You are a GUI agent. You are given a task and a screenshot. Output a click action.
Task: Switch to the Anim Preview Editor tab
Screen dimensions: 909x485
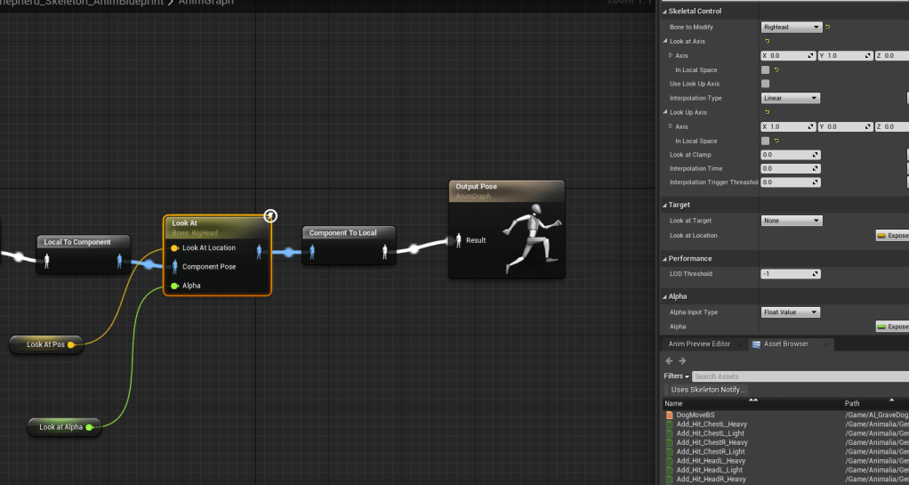click(x=699, y=344)
